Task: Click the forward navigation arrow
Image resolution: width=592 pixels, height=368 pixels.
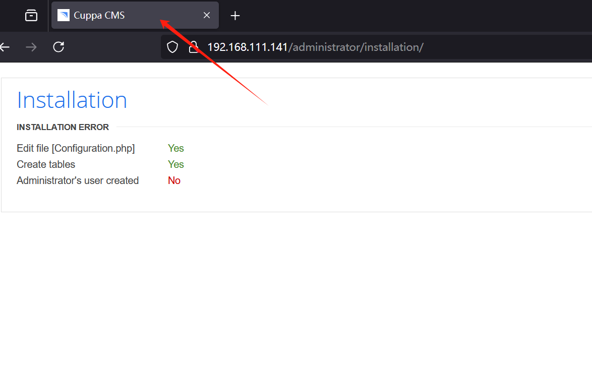Action: [31, 47]
